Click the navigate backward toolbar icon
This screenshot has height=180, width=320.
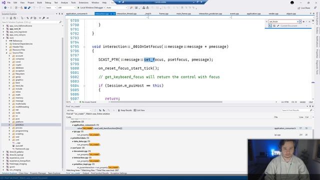point(5,8)
